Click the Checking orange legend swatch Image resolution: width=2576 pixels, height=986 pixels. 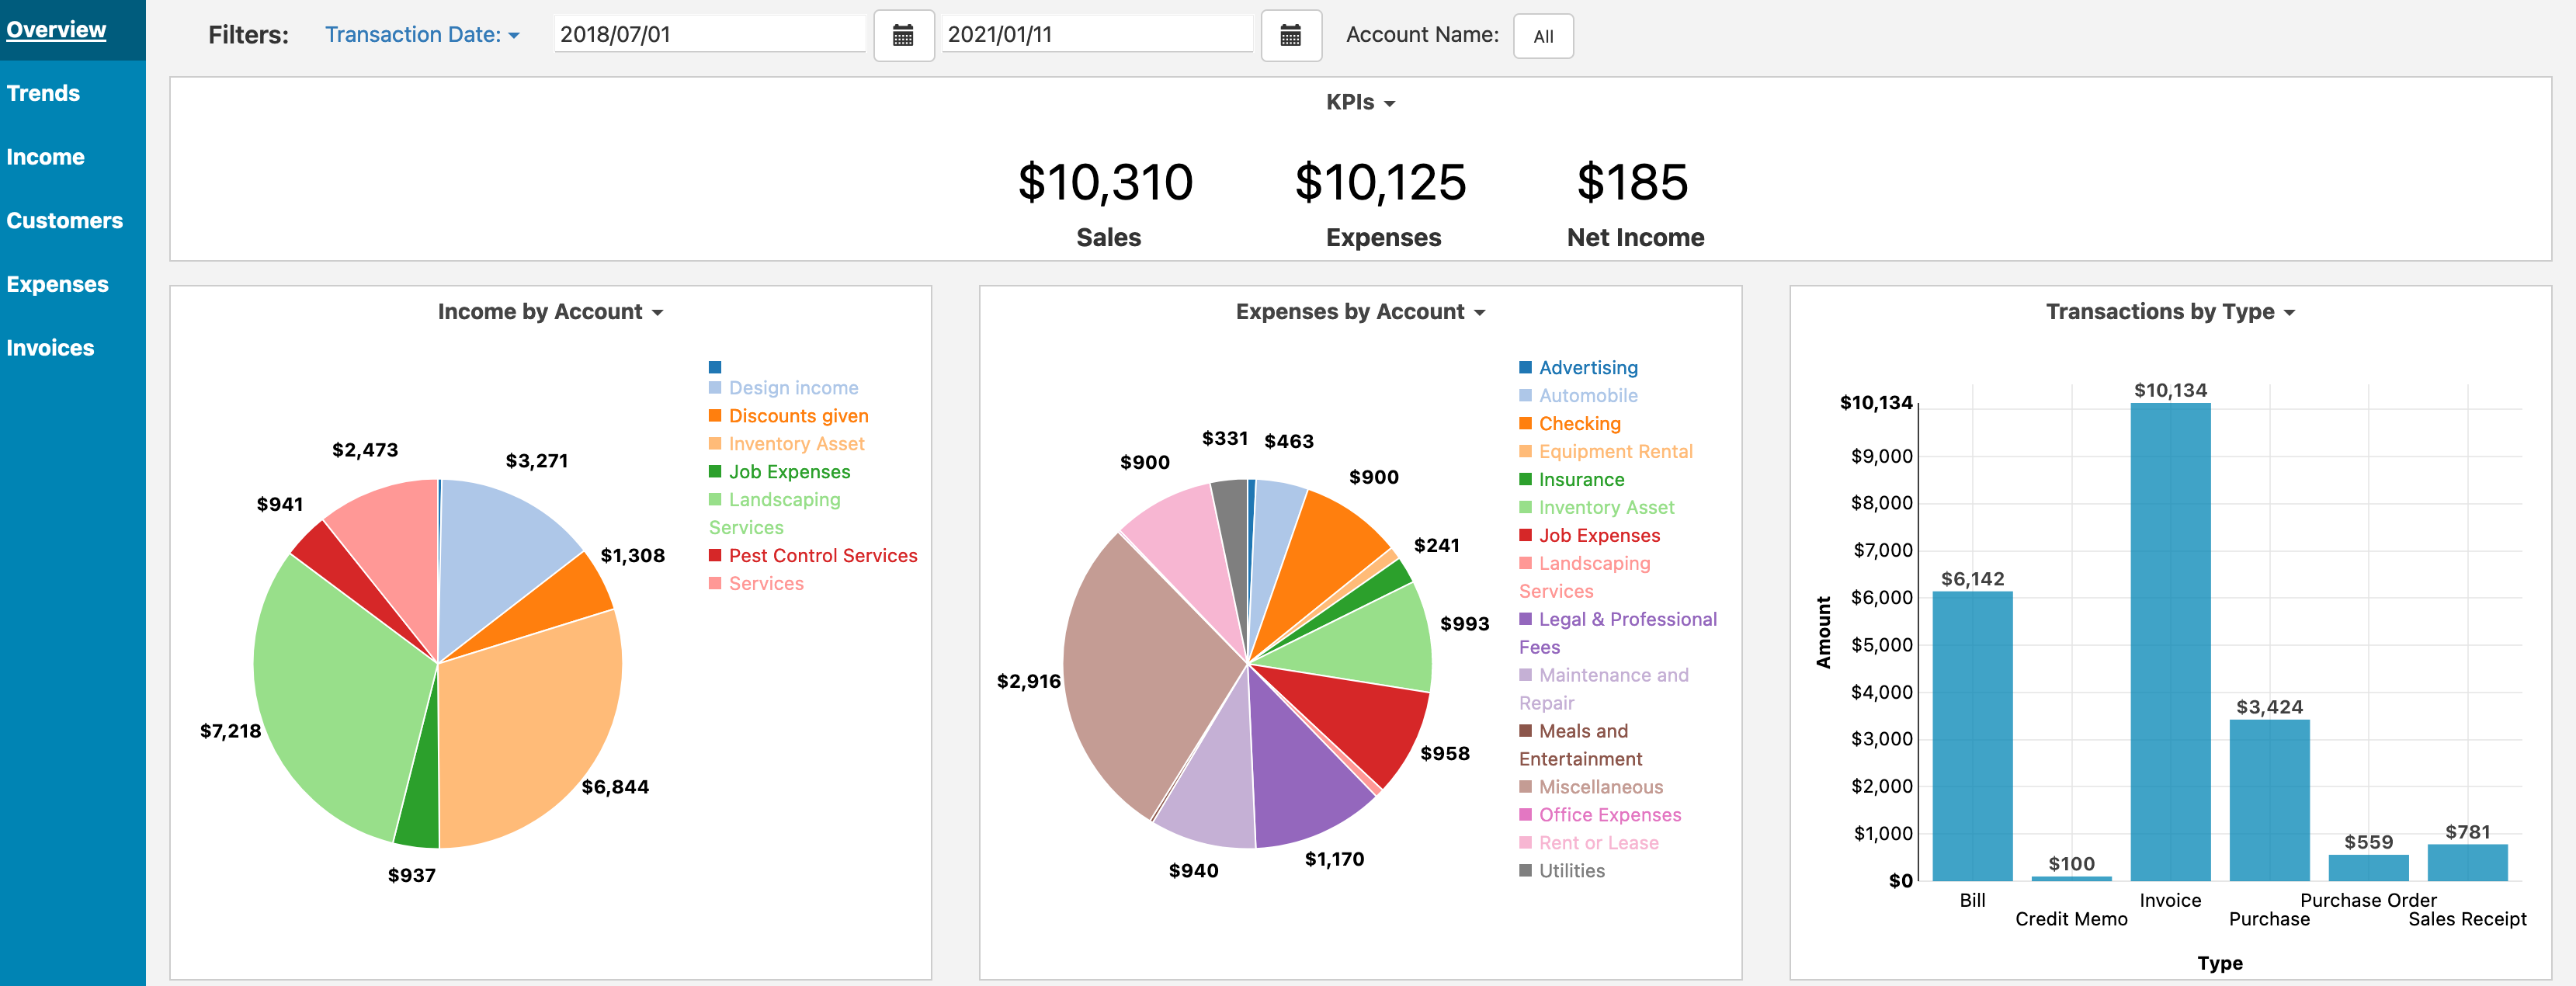pyautogui.click(x=1525, y=424)
